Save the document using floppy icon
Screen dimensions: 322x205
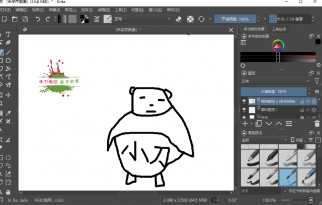(25, 19)
